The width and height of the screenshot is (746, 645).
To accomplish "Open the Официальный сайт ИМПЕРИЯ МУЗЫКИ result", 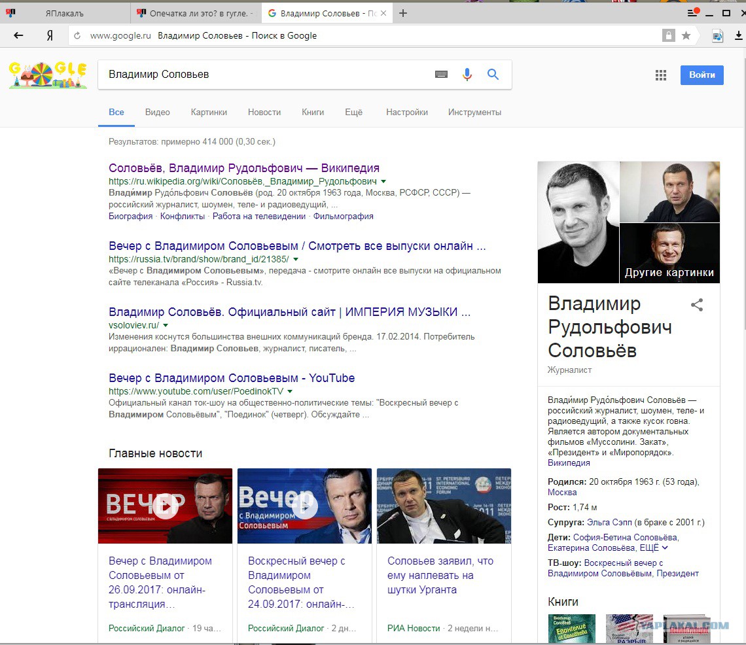I will (x=289, y=312).
